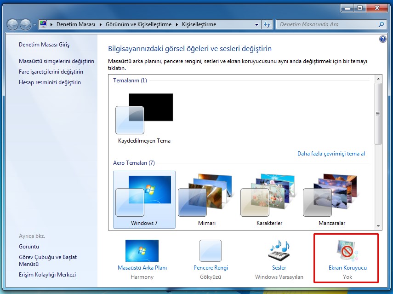
Task: Click the back navigation arrow button
Action: 13,24
